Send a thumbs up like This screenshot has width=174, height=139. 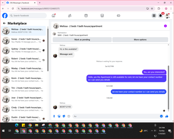point(167,116)
